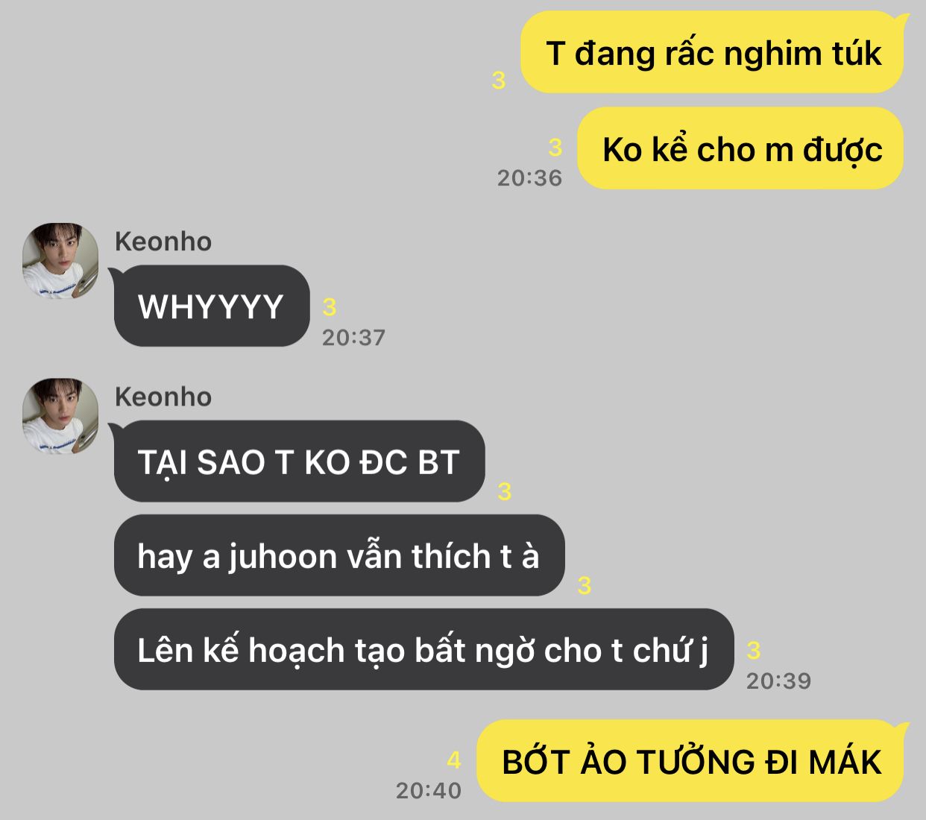
Task: Click unread count 4 beside last message
Action: point(454,760)
